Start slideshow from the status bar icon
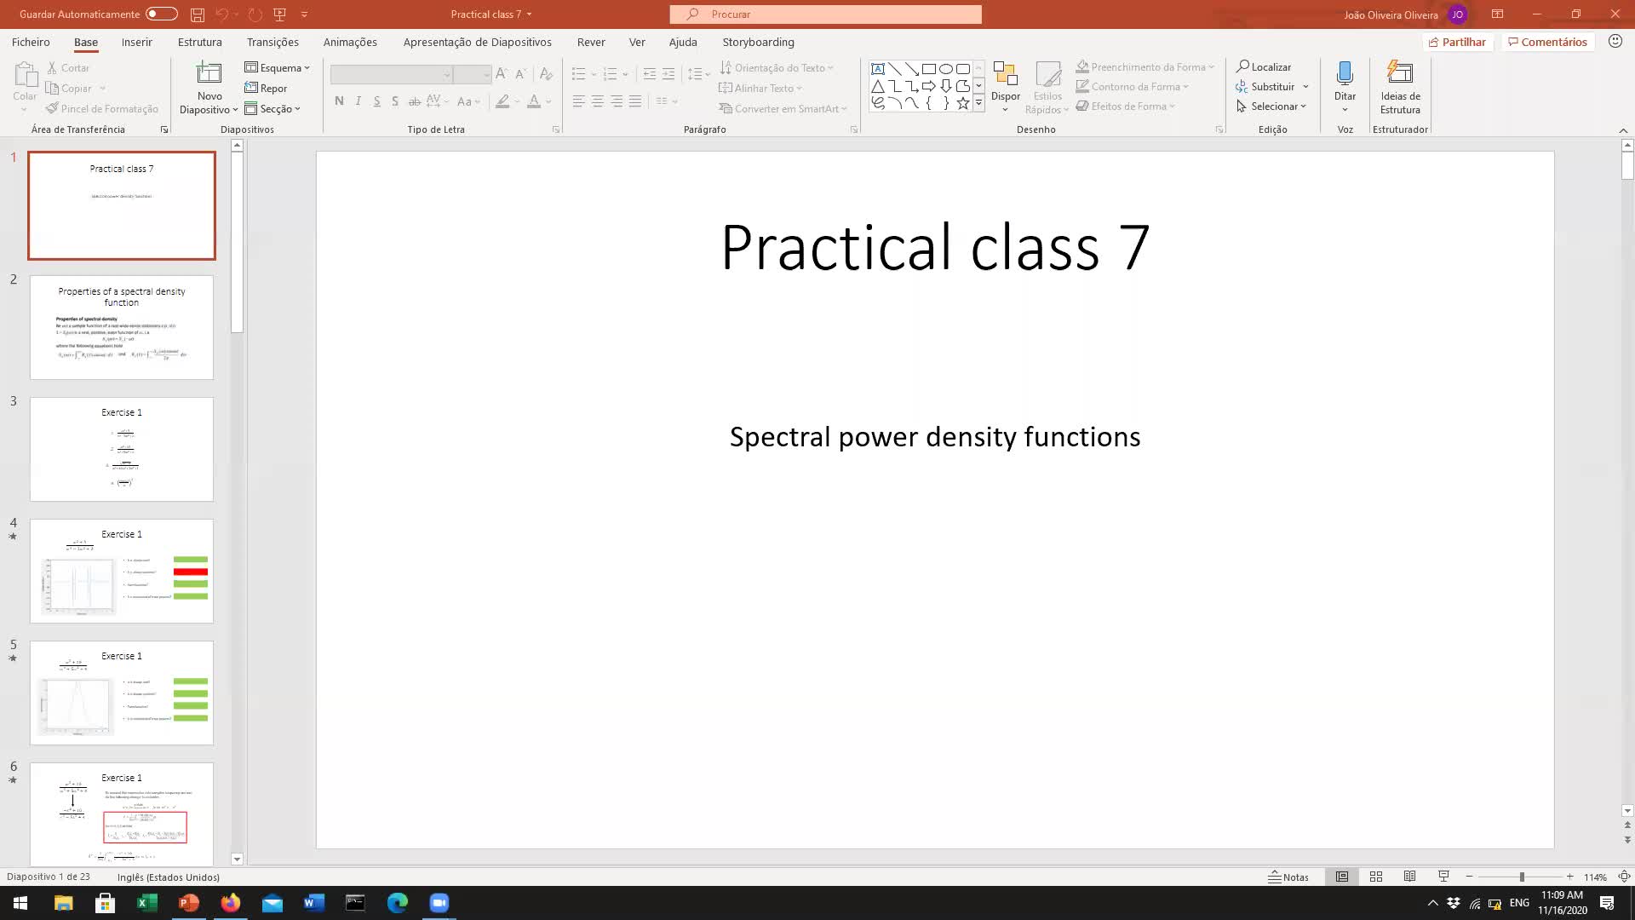Image resolution: width=1635 pixels, height=920 pixels. pyautogui.click(x=1443, y=877)
